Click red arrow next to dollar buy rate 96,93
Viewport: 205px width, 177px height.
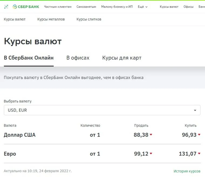pos(199,135)
